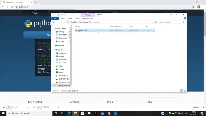
Task: Click Type here to search box
Action: [30, 113]
